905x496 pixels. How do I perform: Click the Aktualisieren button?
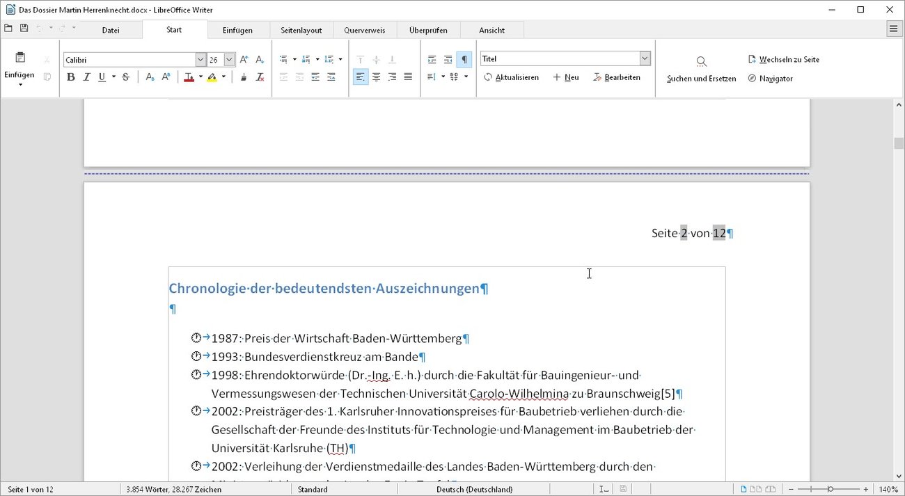(x=512, y=77)
